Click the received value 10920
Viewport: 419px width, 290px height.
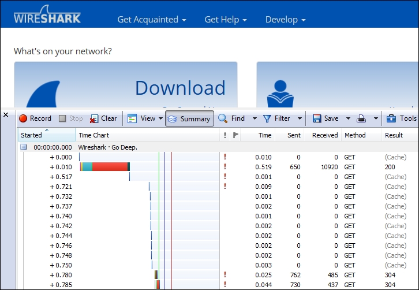pos(329,167)
